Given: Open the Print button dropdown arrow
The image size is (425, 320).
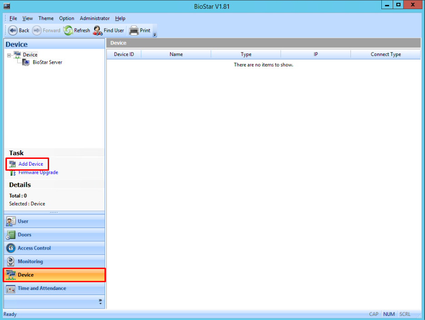Looking at the screenshot, I should [155, 35].
